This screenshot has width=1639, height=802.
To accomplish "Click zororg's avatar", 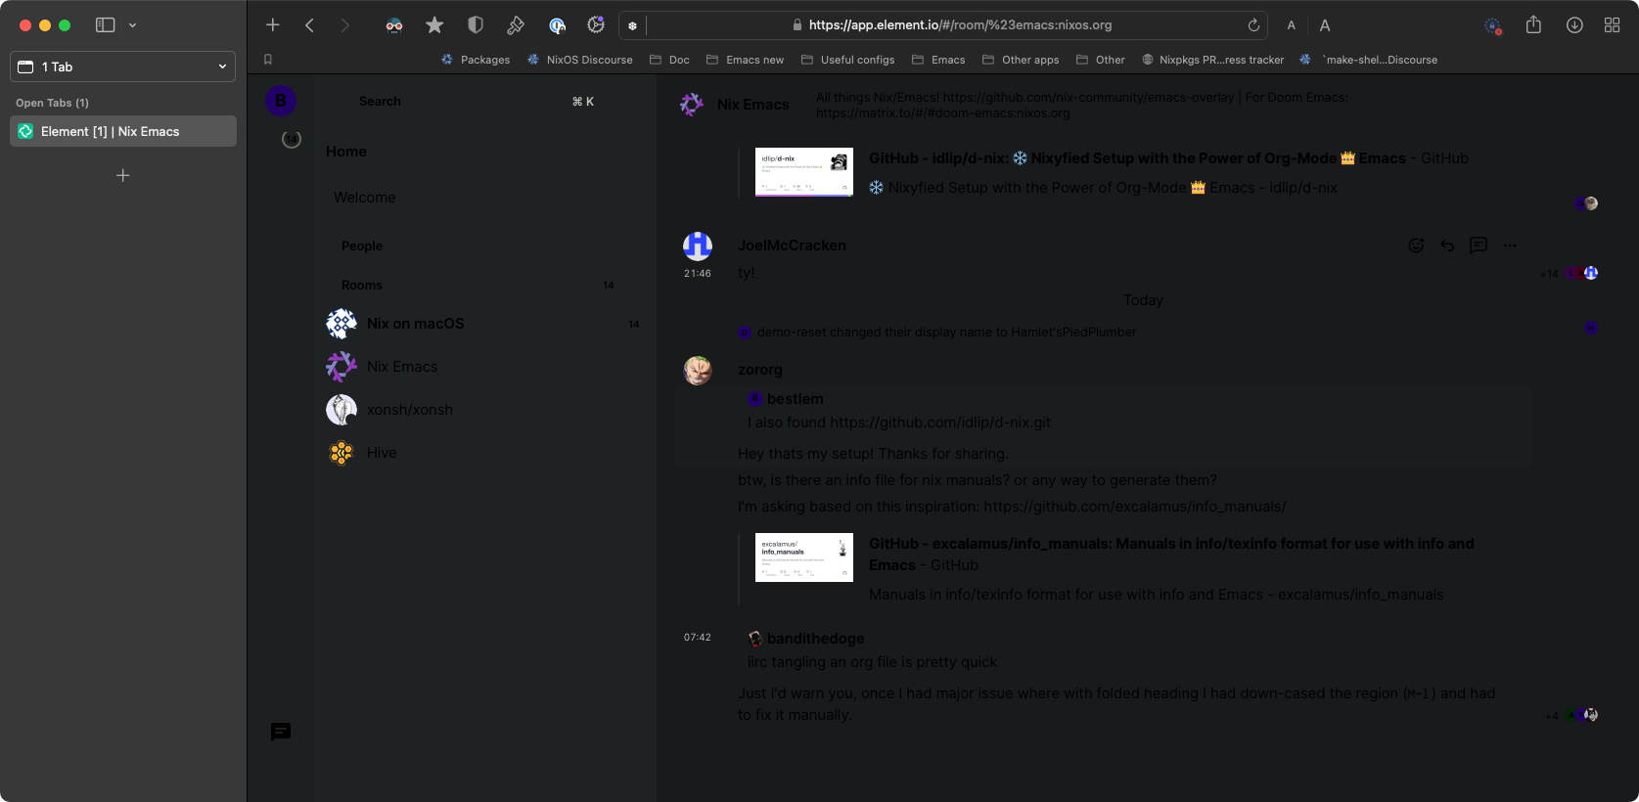I will (698, 371).
